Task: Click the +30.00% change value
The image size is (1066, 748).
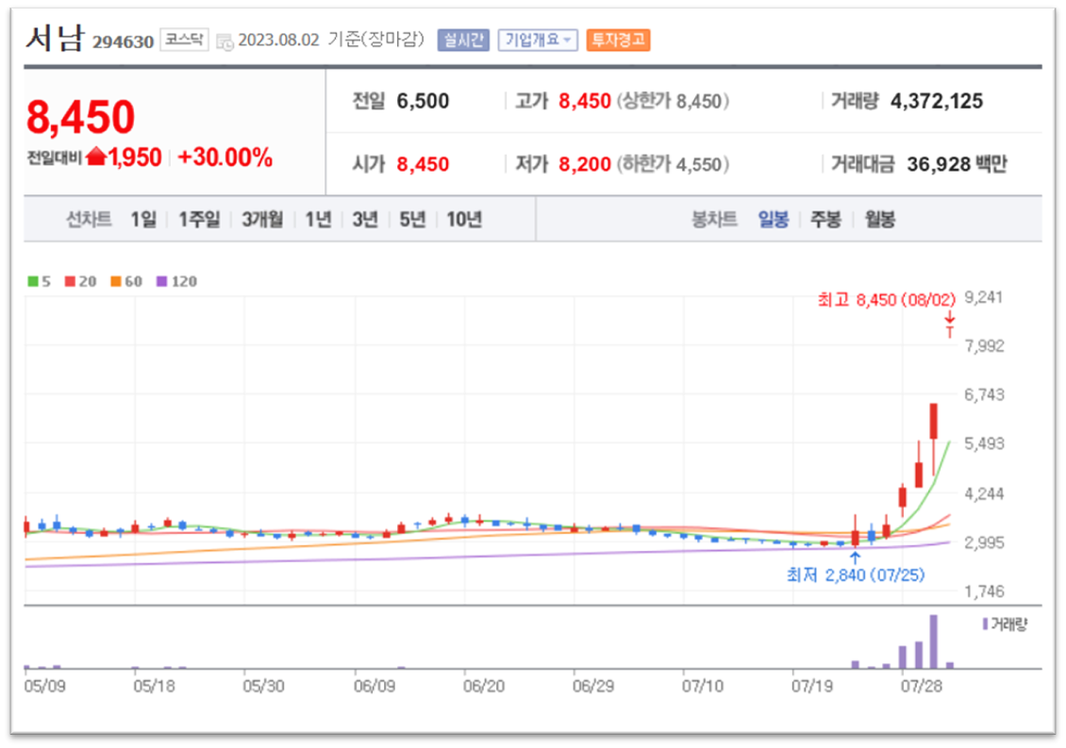Action: [225, 158]
